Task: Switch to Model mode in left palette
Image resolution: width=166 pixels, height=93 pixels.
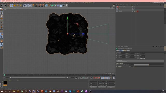Action: pos(1,13)
